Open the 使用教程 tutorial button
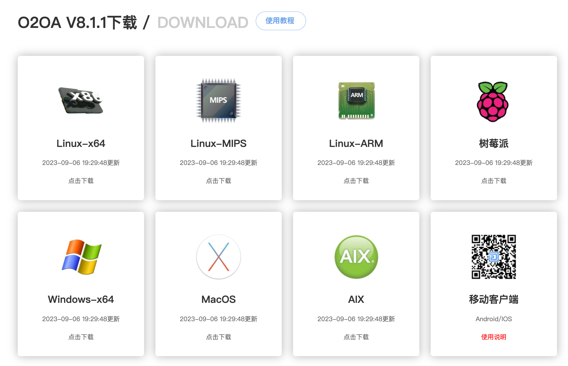Screen dimensions: 568x366 click(281, 21)
